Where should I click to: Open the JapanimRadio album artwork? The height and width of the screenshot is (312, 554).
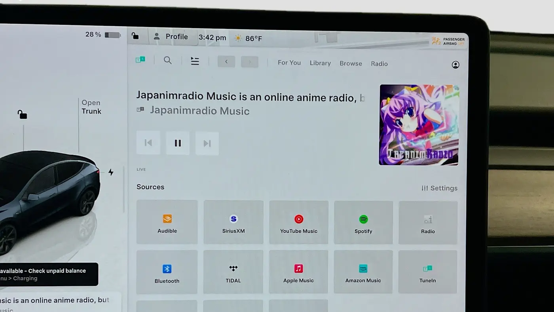419,125
